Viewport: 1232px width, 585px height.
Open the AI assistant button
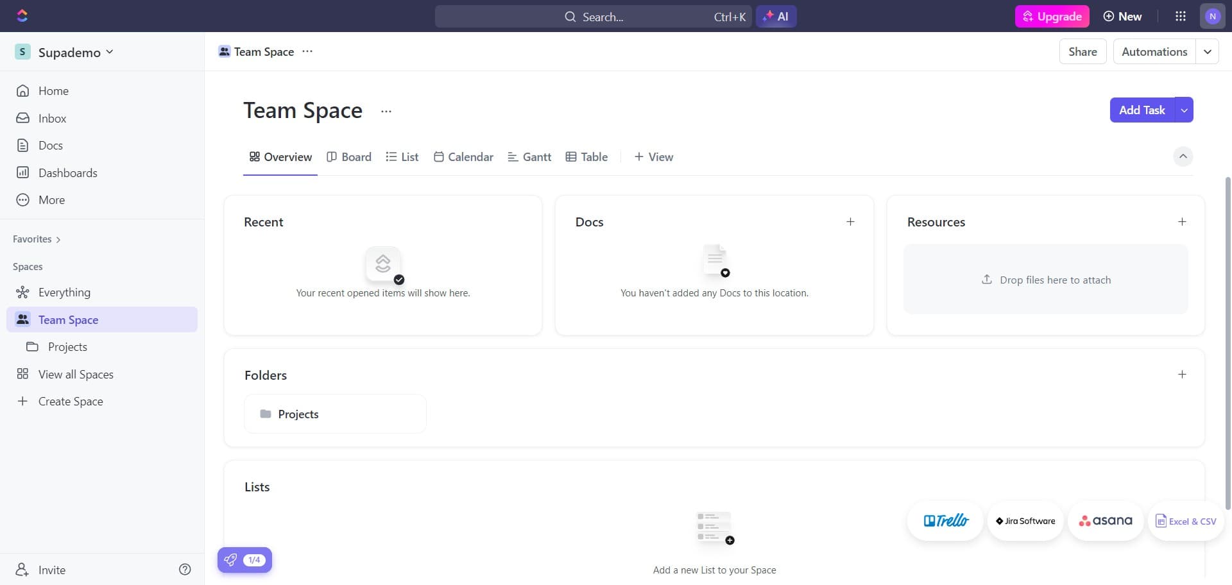776,17
